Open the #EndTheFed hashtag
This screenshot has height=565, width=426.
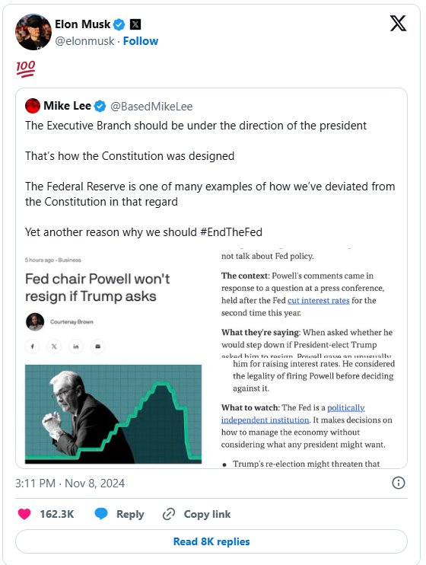click(x=231, y=232)
